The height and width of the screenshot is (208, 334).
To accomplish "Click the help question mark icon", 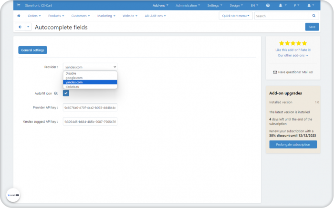I will tap(268, 5).
